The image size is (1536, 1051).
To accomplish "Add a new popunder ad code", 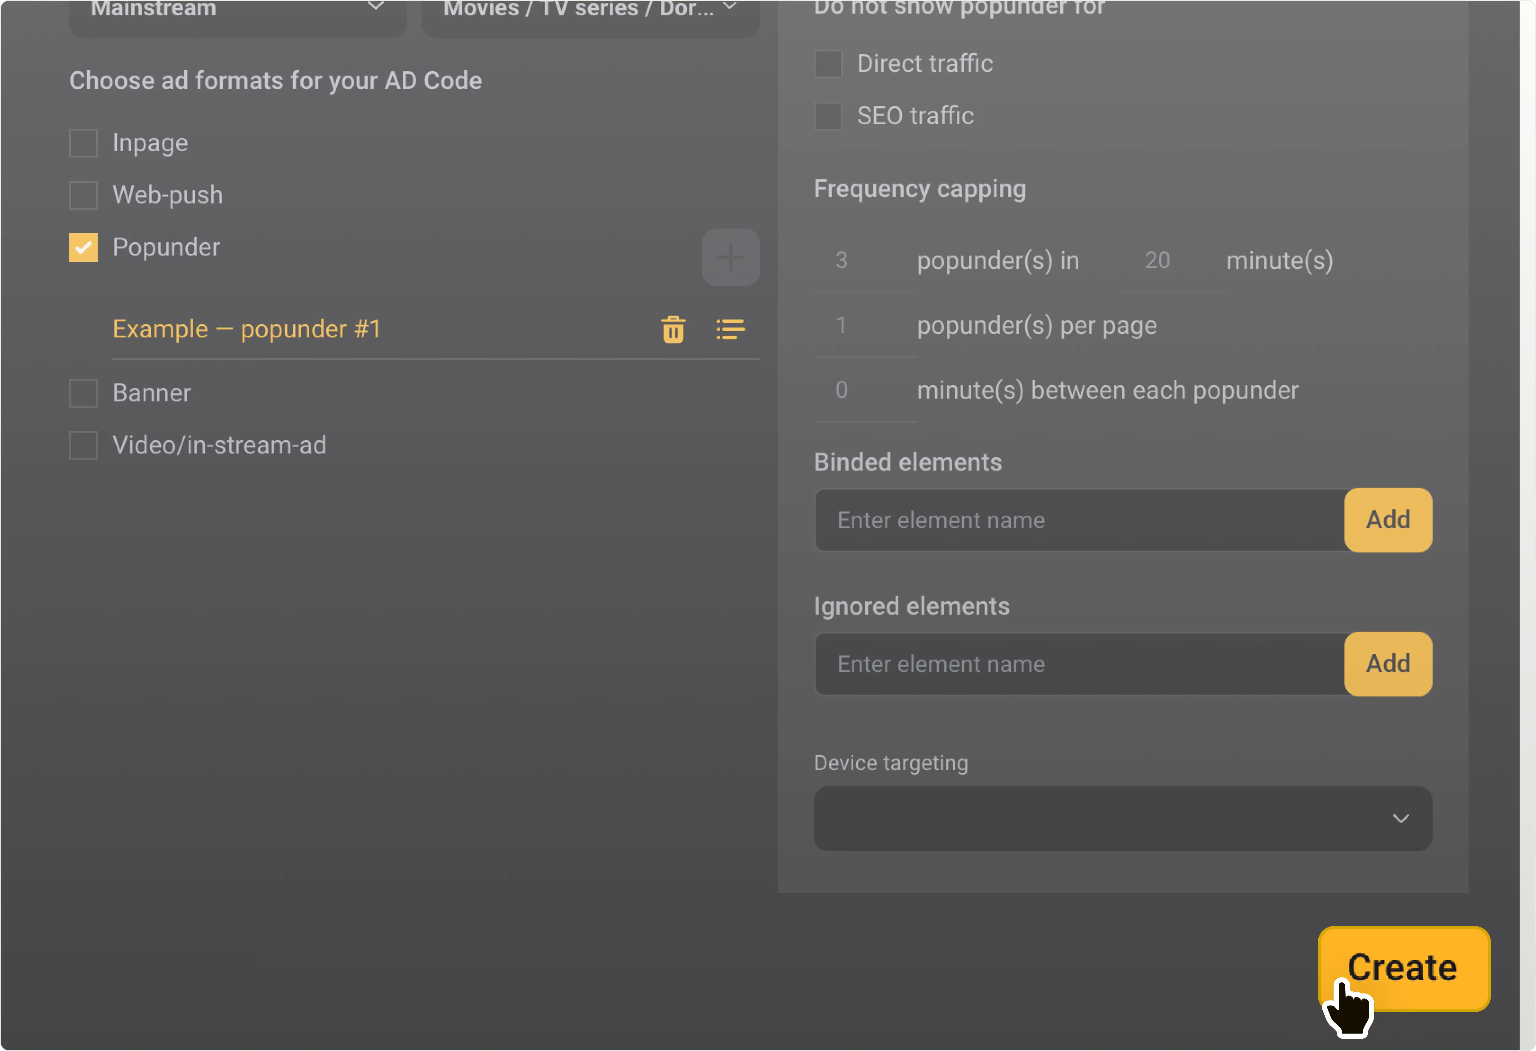I will [730, 257].
